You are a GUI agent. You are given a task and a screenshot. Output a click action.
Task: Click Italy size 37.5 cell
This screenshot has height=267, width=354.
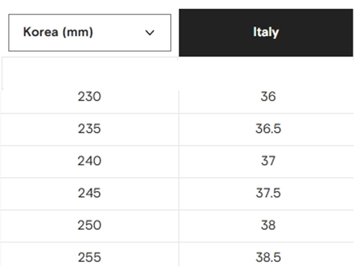tap(268, 193)
